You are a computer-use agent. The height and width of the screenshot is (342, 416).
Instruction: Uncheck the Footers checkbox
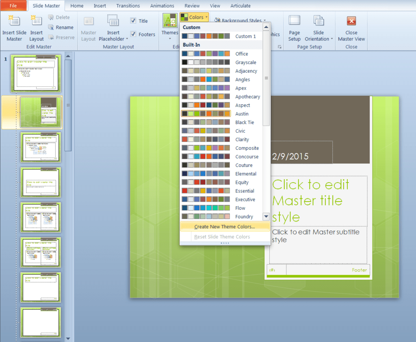click(133, 34)
